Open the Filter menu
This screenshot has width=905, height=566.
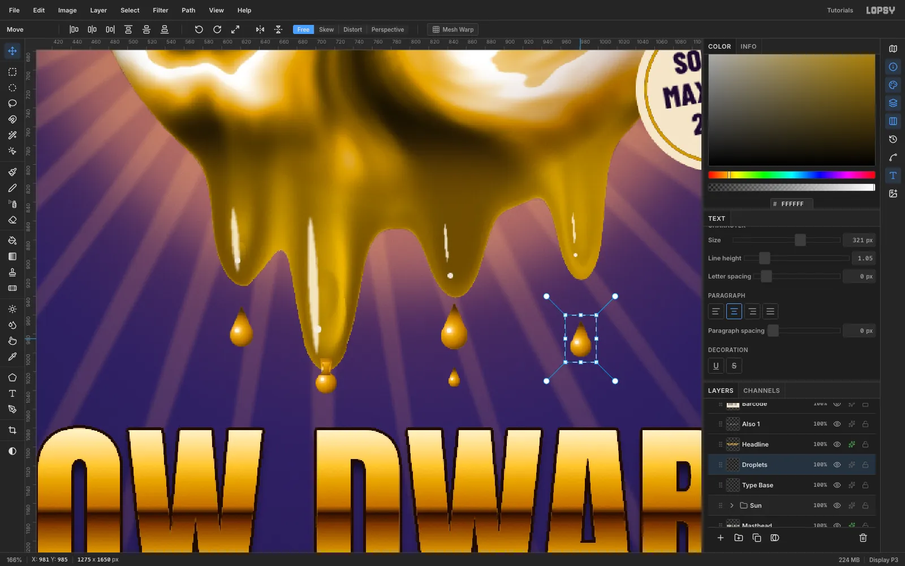161,10
